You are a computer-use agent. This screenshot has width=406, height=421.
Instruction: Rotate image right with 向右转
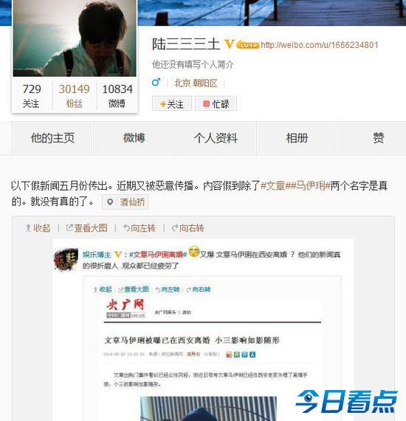coord(187,228)
